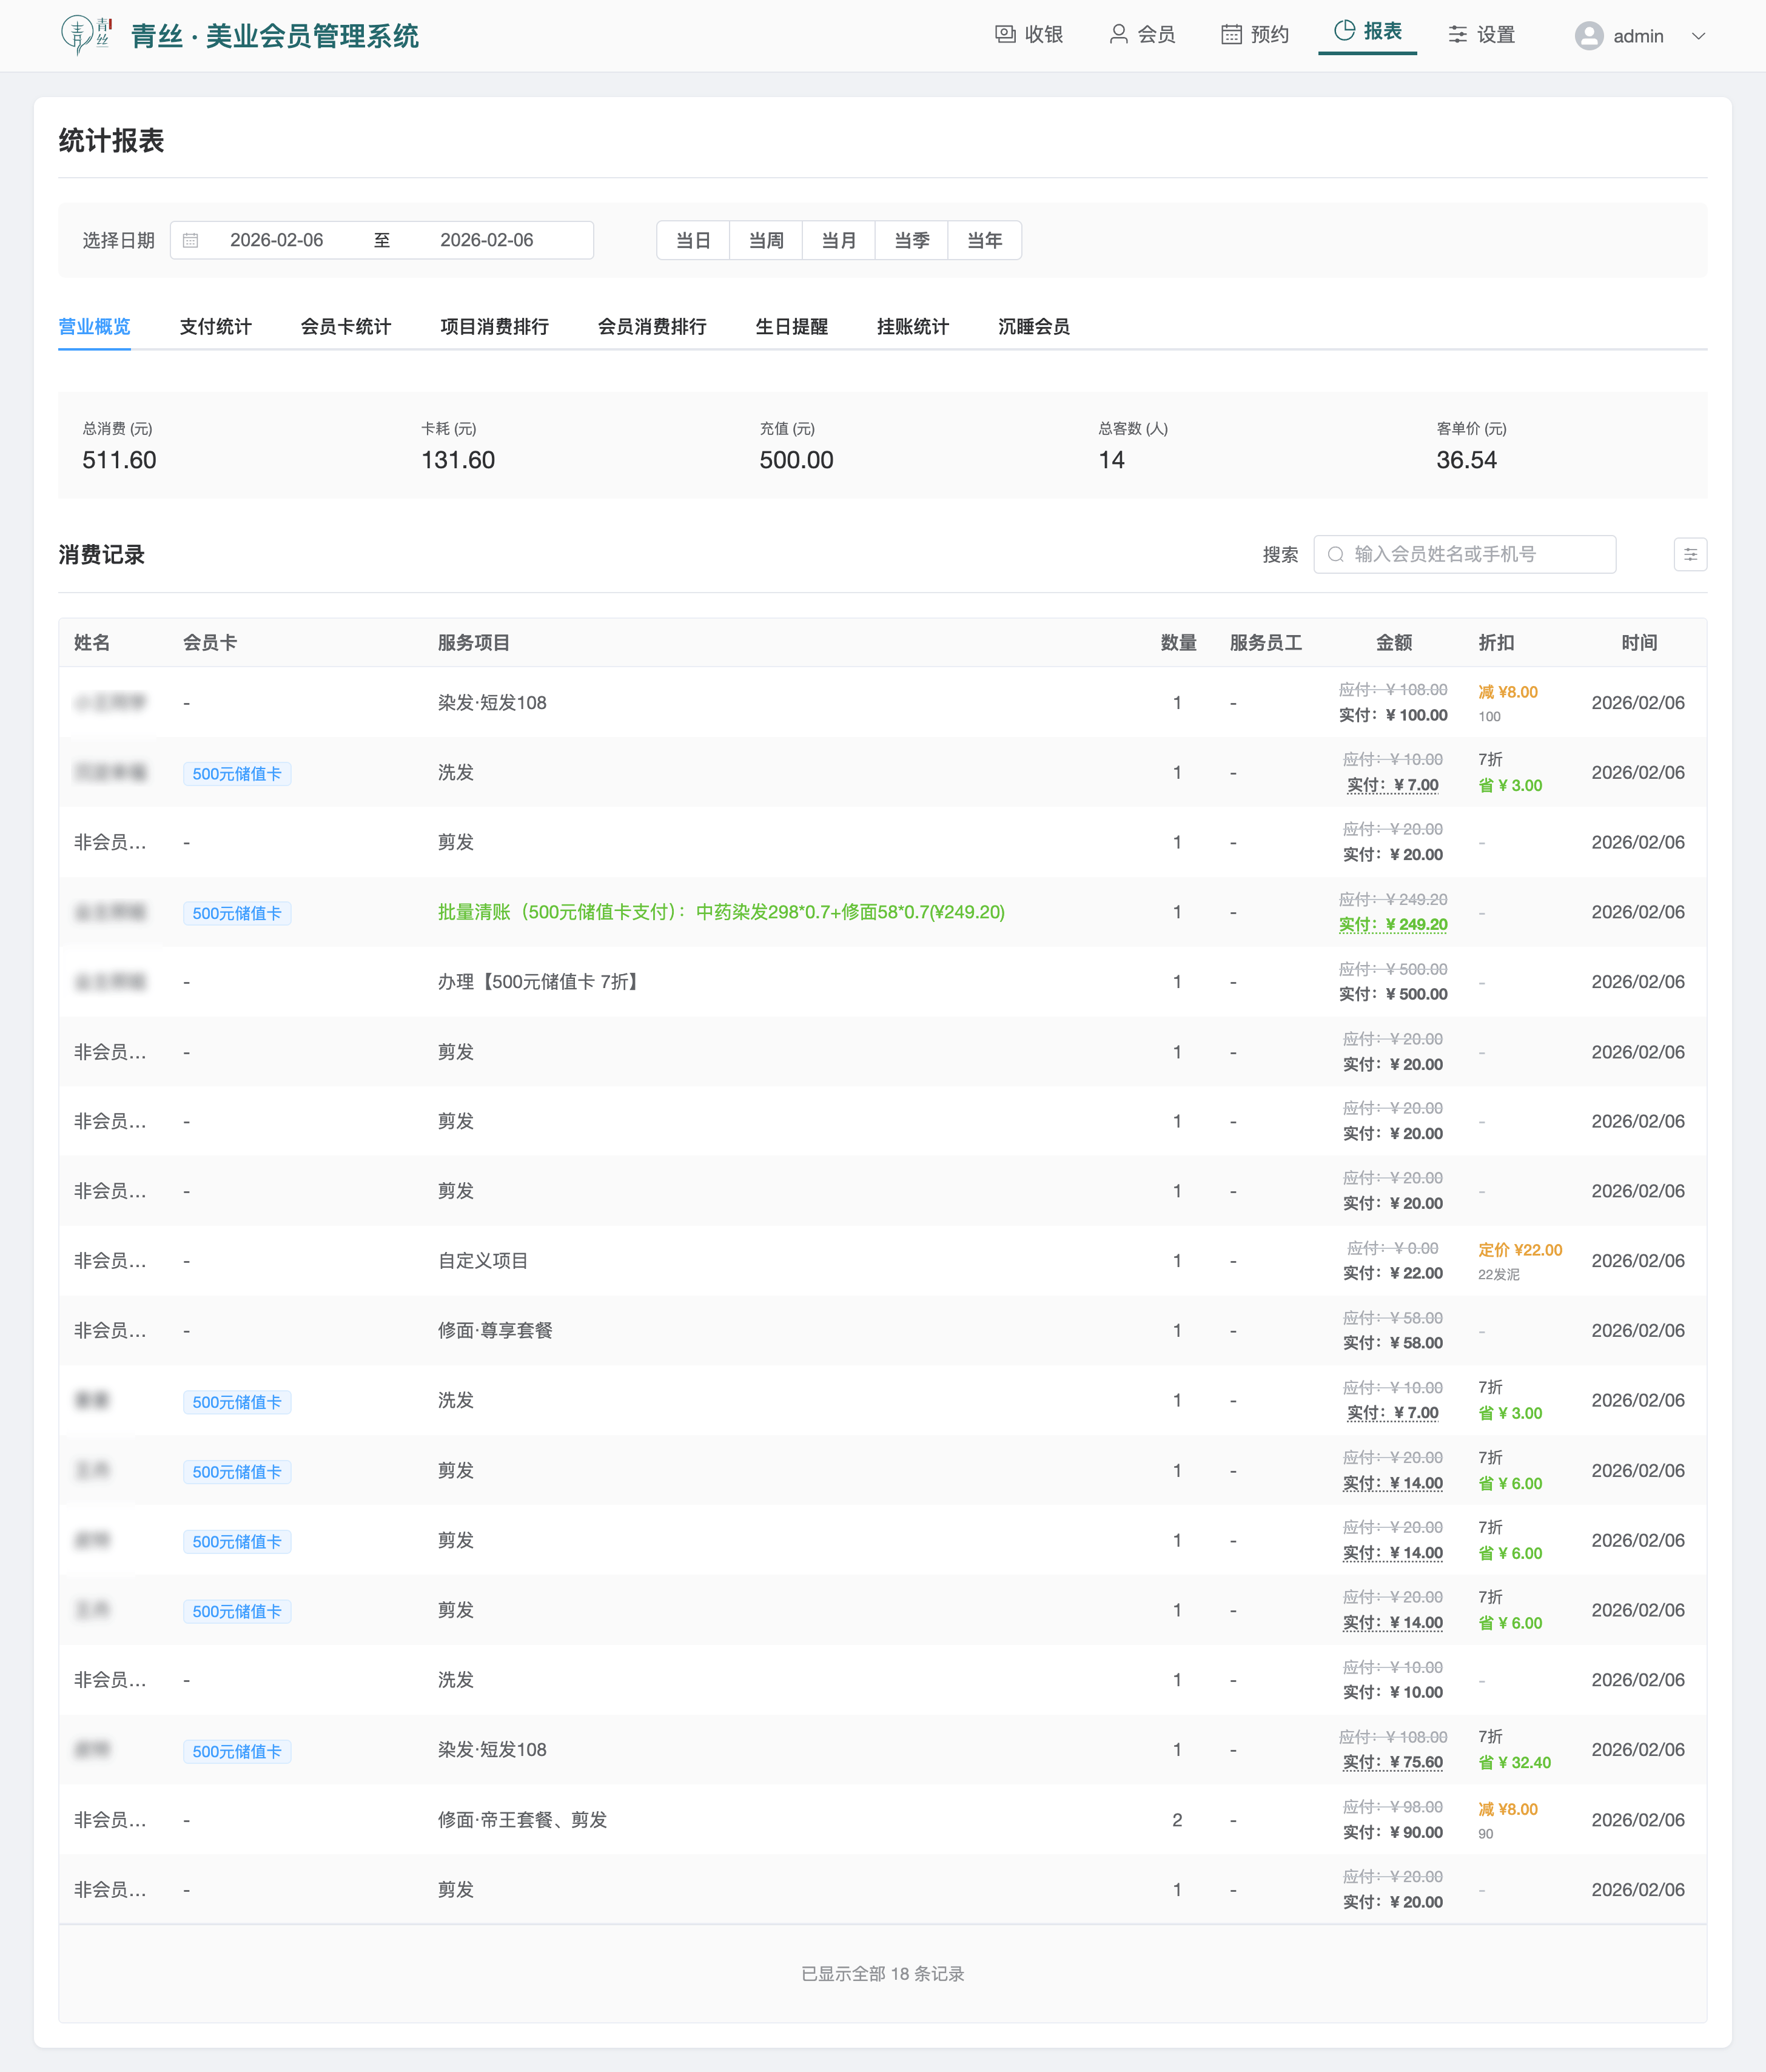Click 已显示全部 18 条记录 footer text
Viewport: 1766px width, 2072px height.
882,1974
